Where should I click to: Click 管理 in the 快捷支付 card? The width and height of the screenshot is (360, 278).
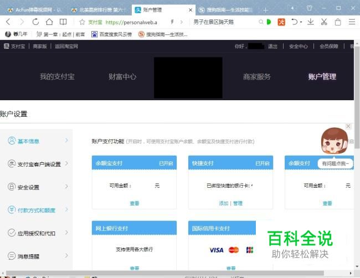(238, 203)
